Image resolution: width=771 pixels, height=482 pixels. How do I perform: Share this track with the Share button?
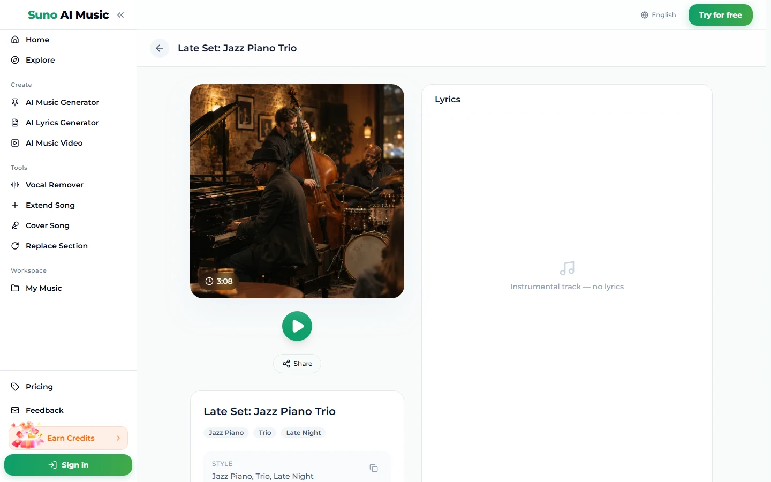click(x=297, y=364)
